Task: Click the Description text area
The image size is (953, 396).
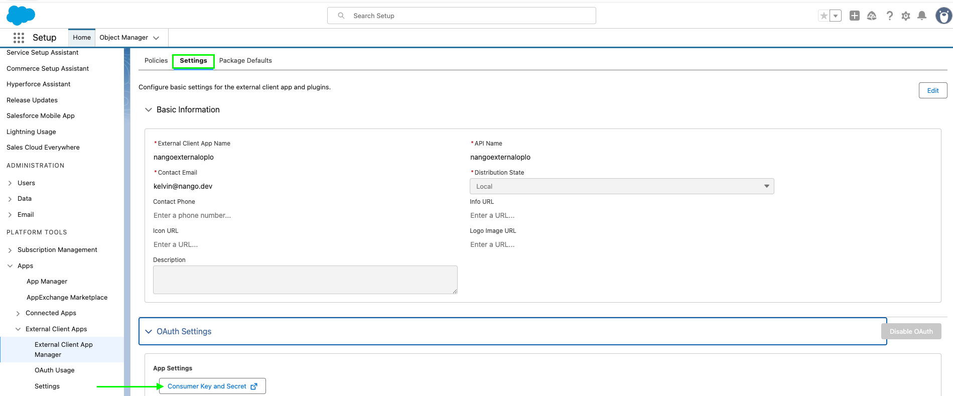Action: pos(305,280)
